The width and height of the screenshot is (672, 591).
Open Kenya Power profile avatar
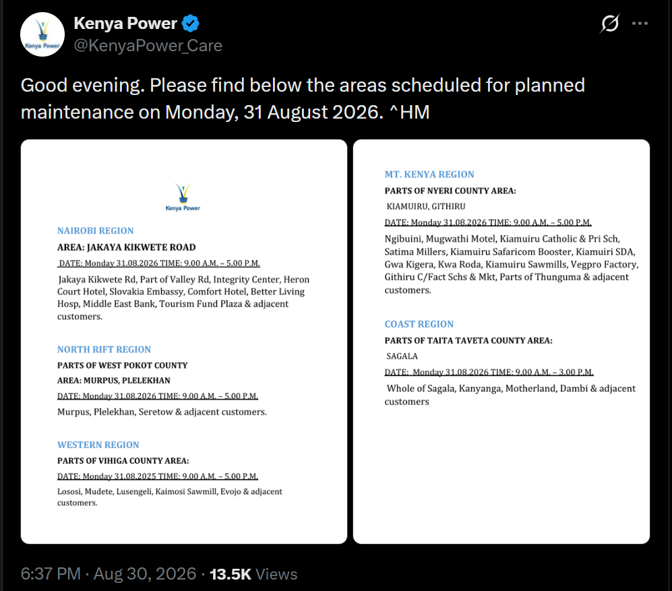[x=42, y=34]
